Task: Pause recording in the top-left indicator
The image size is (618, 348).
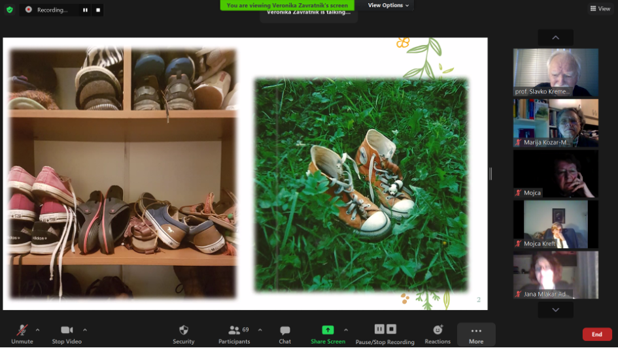Action: click(x=85, y=10)
